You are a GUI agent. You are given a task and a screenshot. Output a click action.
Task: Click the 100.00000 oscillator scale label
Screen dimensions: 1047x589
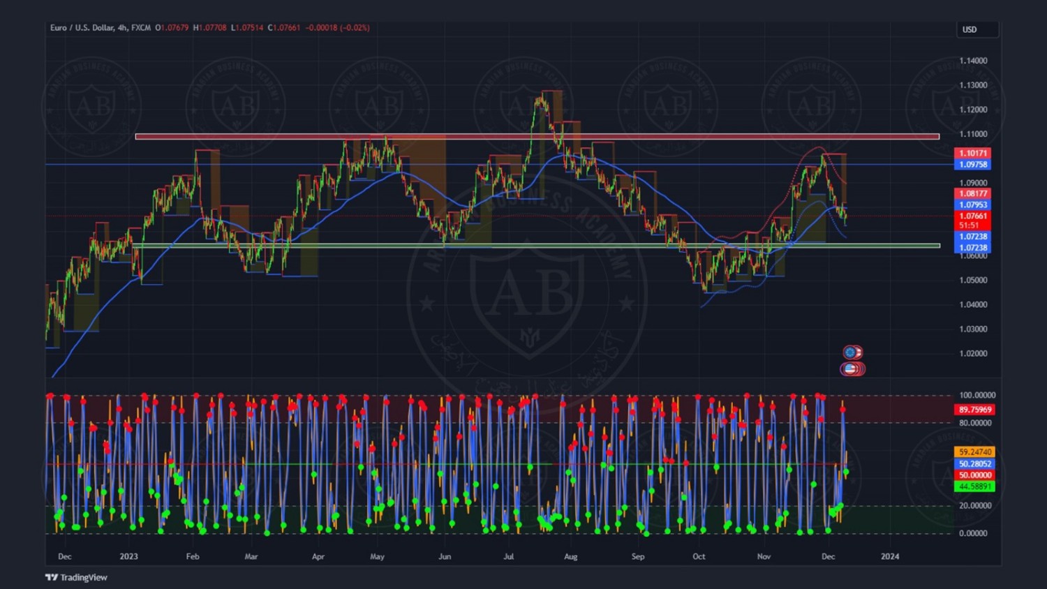[977, 396]
